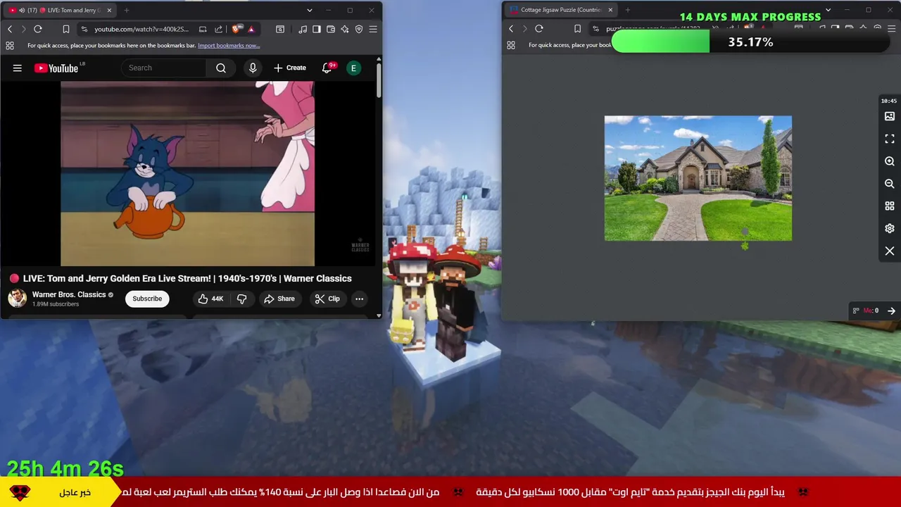Click into the YouTube Search field
Image resolution: width=901 pixels, height=507 pixels.
point(165,68)
